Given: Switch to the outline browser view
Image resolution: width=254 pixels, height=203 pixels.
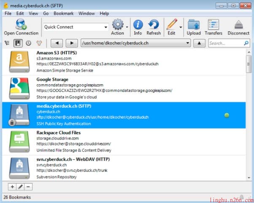Looking at the screenshot, I should click(7, 43).
